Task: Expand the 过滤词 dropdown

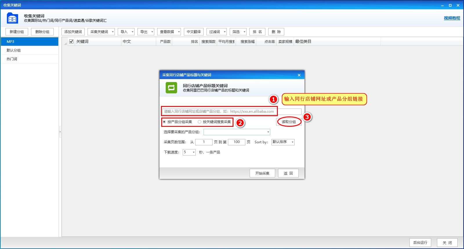Action: (x=217, y=32)
